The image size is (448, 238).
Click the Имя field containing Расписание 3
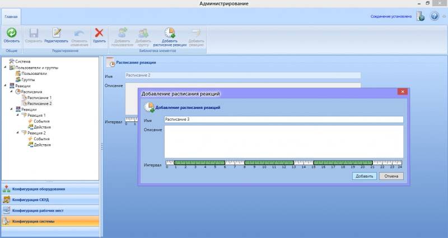[283, 120]
